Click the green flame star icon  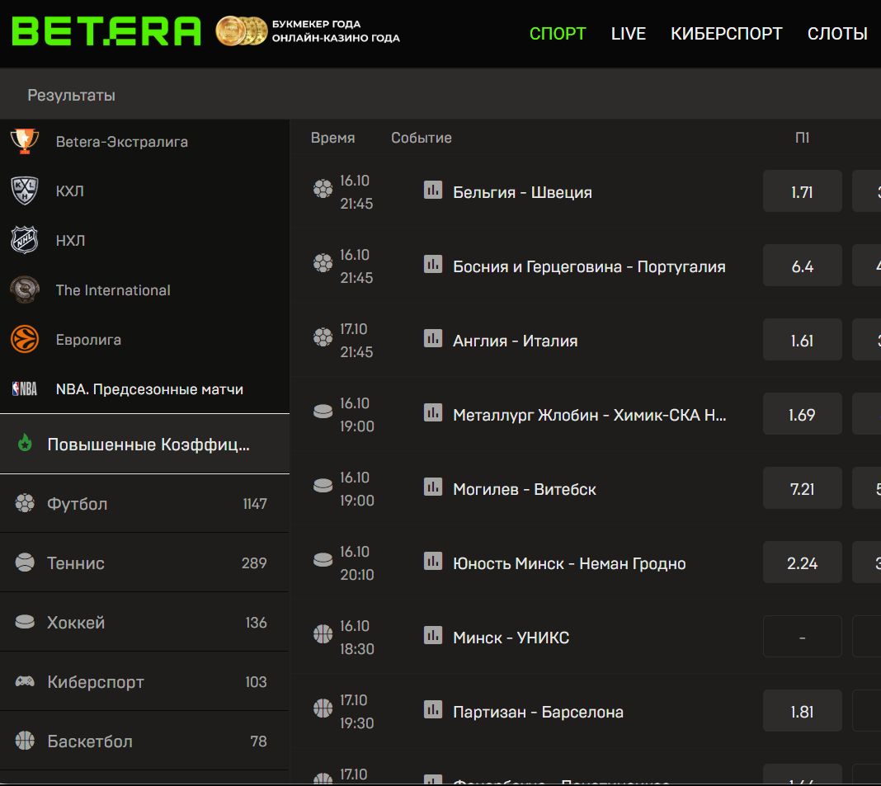pyautogui.click(x=25, y=443)
